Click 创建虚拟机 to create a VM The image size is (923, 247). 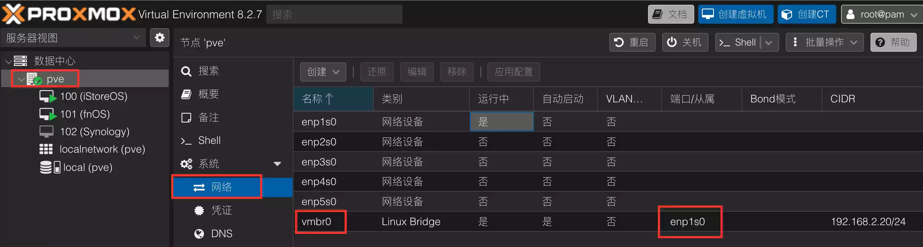tap(735, 14)
